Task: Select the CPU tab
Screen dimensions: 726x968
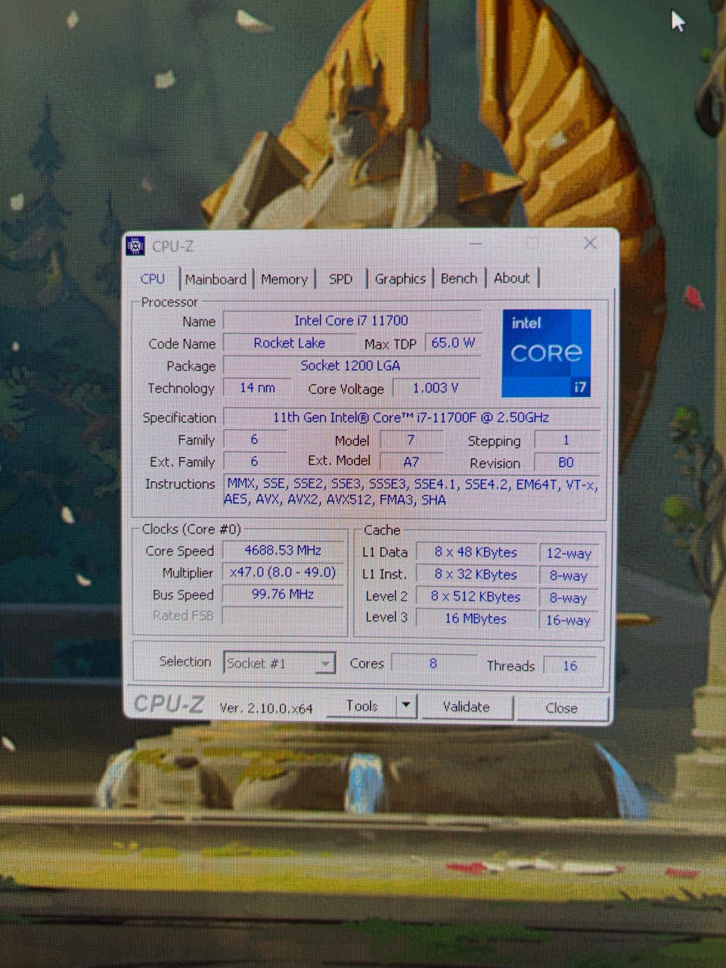Action: 153,278
